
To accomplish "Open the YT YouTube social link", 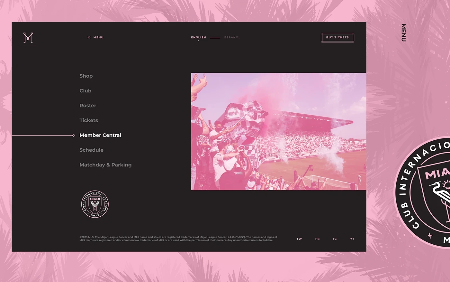I will pyautogui.click(x=352, y=239).
